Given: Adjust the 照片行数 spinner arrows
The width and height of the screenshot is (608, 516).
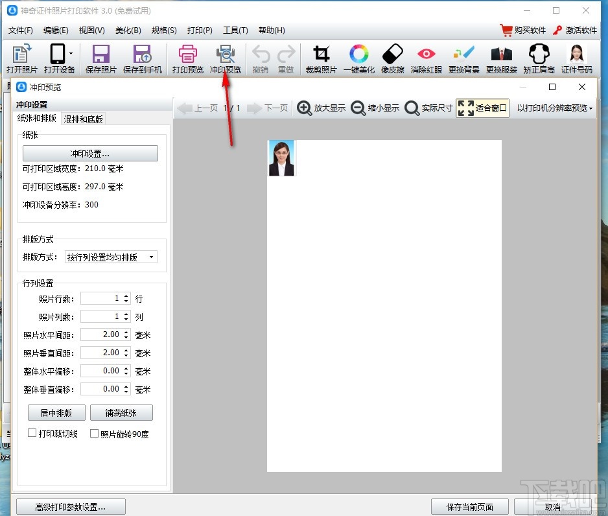Looking at the screenshot, I should [126, 298].
